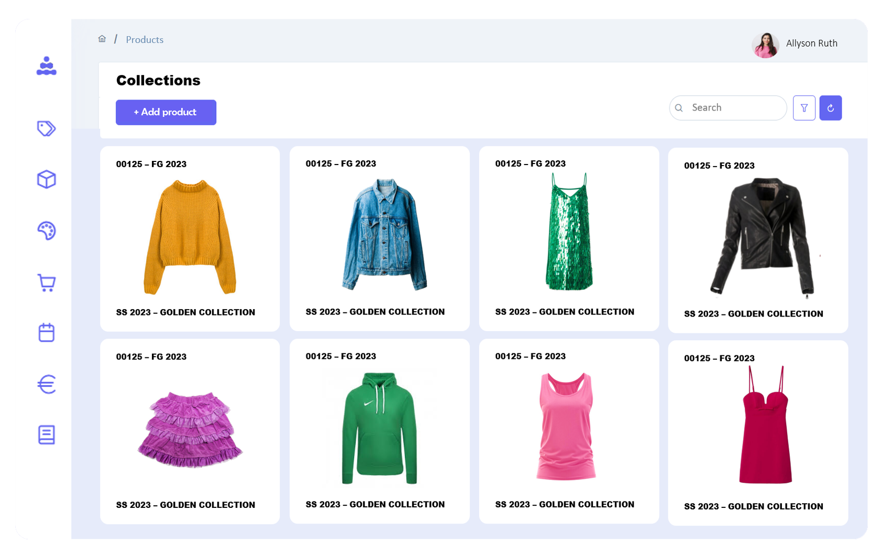Open the Euro pricing section
This screenshot has width=882, height=555.
coord(46,384)
